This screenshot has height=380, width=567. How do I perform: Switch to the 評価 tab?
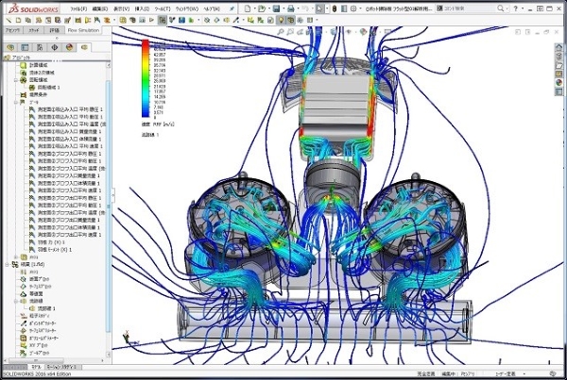click(x=55, y=29)
